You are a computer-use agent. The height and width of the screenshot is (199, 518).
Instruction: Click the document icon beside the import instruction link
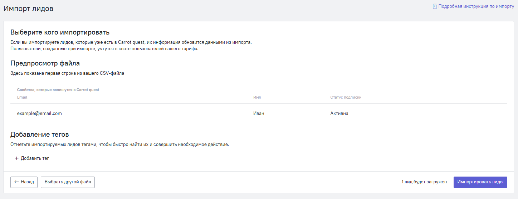435,6
